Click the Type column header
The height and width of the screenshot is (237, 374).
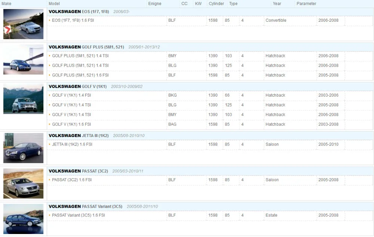tap(233, 4)
